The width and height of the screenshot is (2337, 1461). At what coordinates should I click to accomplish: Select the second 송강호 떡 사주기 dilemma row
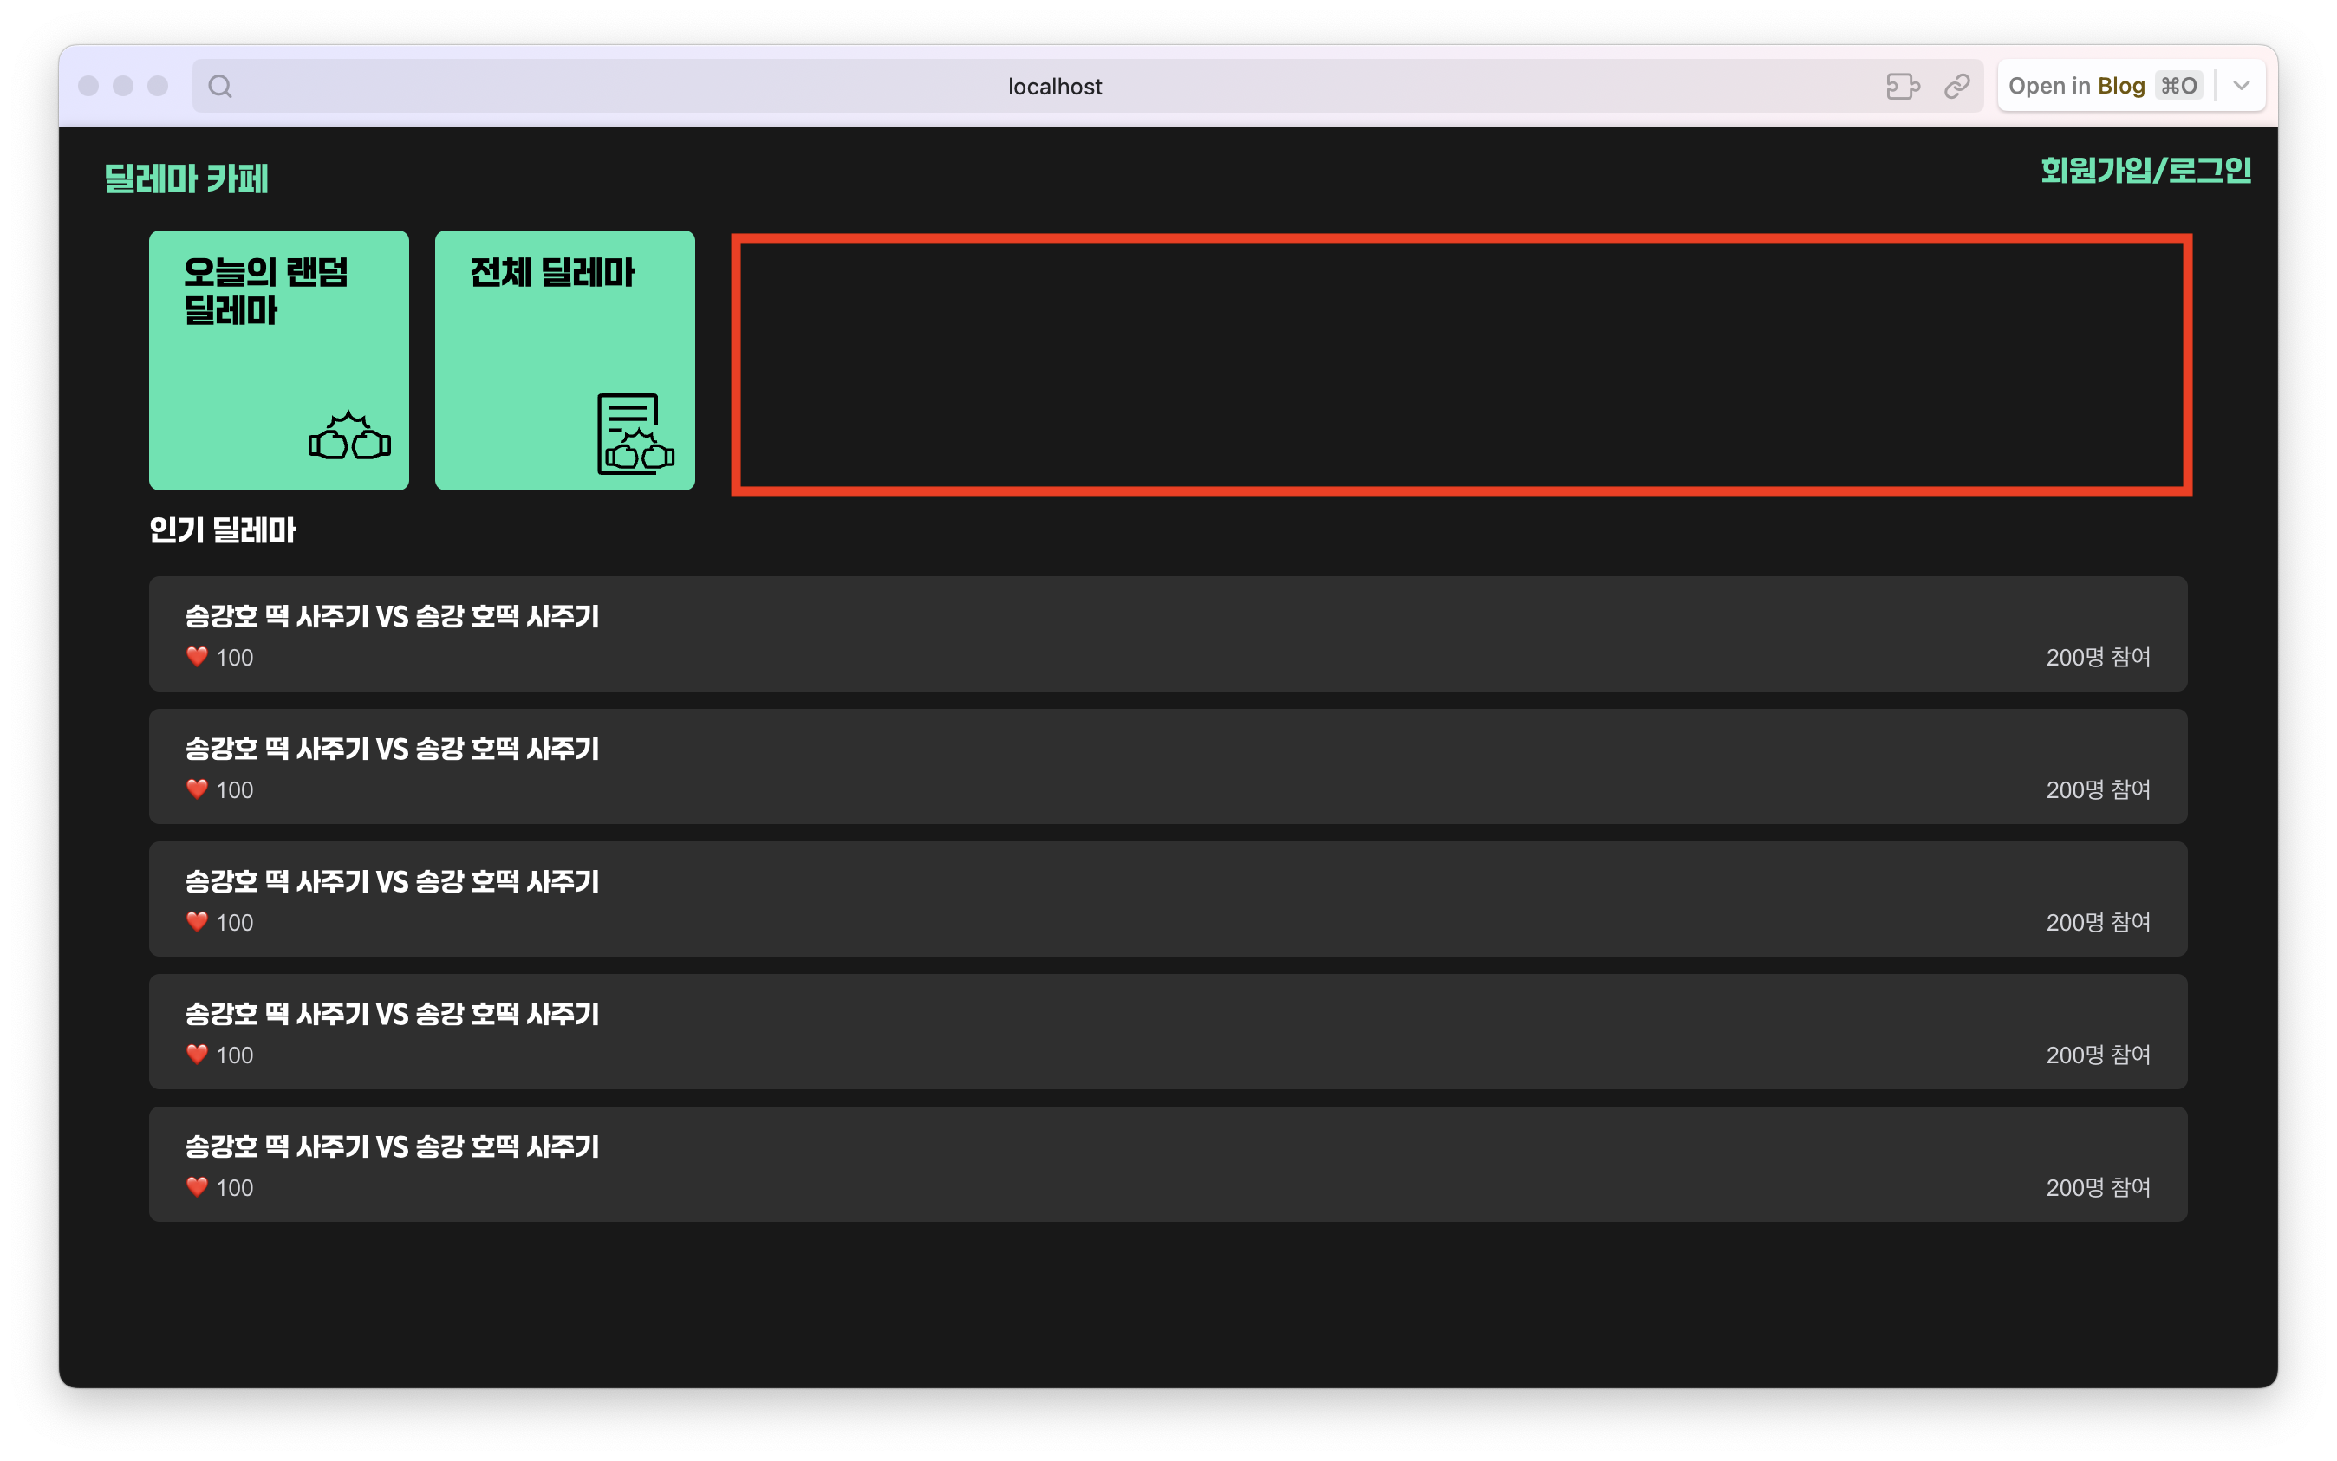point(1168,766)
